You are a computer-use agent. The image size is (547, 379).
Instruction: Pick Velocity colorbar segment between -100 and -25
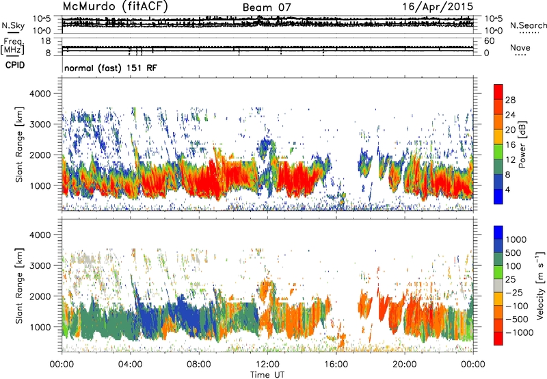coord(498,299)
